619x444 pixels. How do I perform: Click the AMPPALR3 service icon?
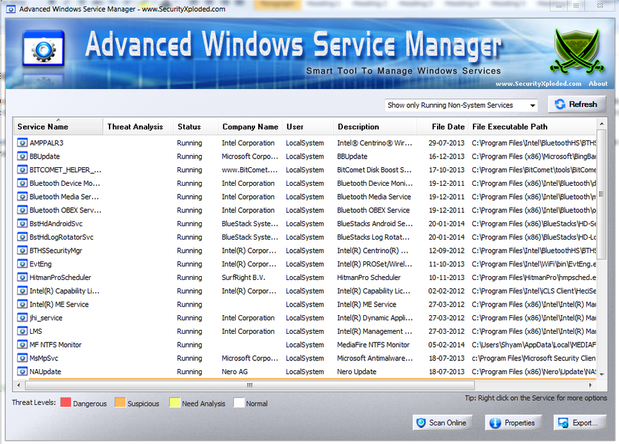click(x=22, y=142)
